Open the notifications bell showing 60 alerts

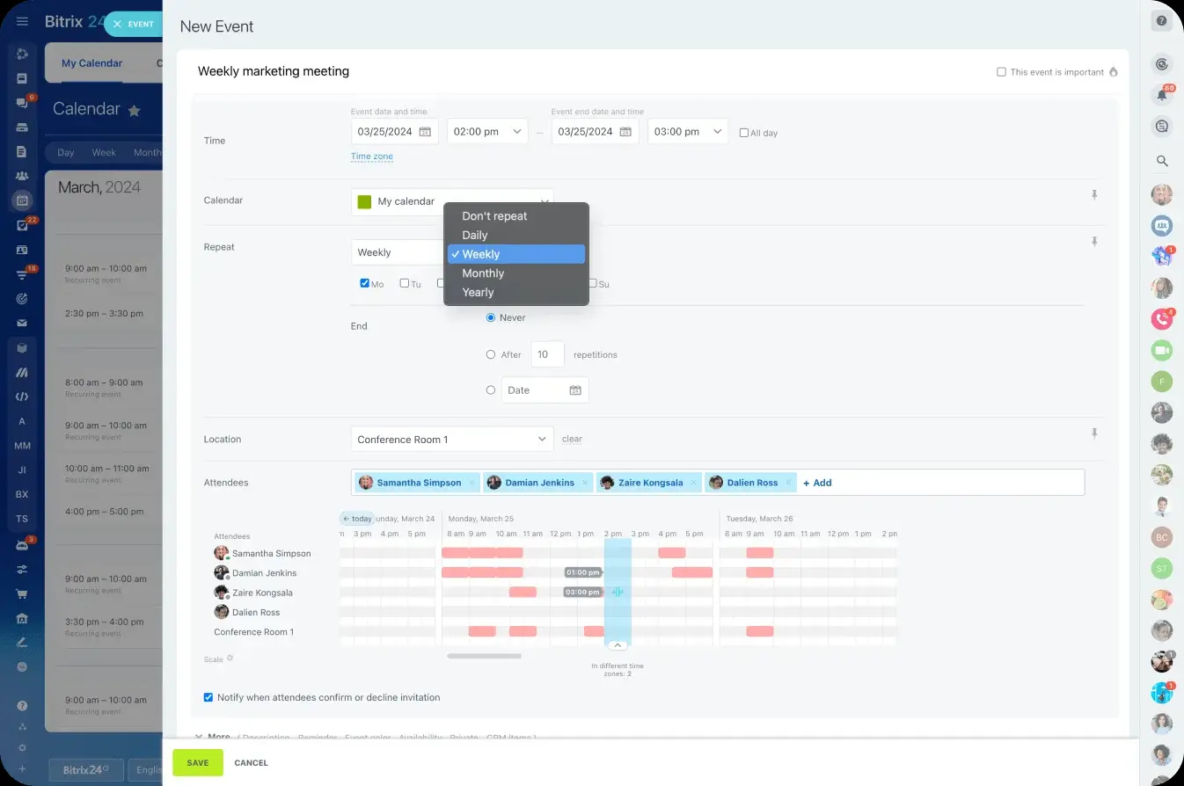coord(1162,95)
